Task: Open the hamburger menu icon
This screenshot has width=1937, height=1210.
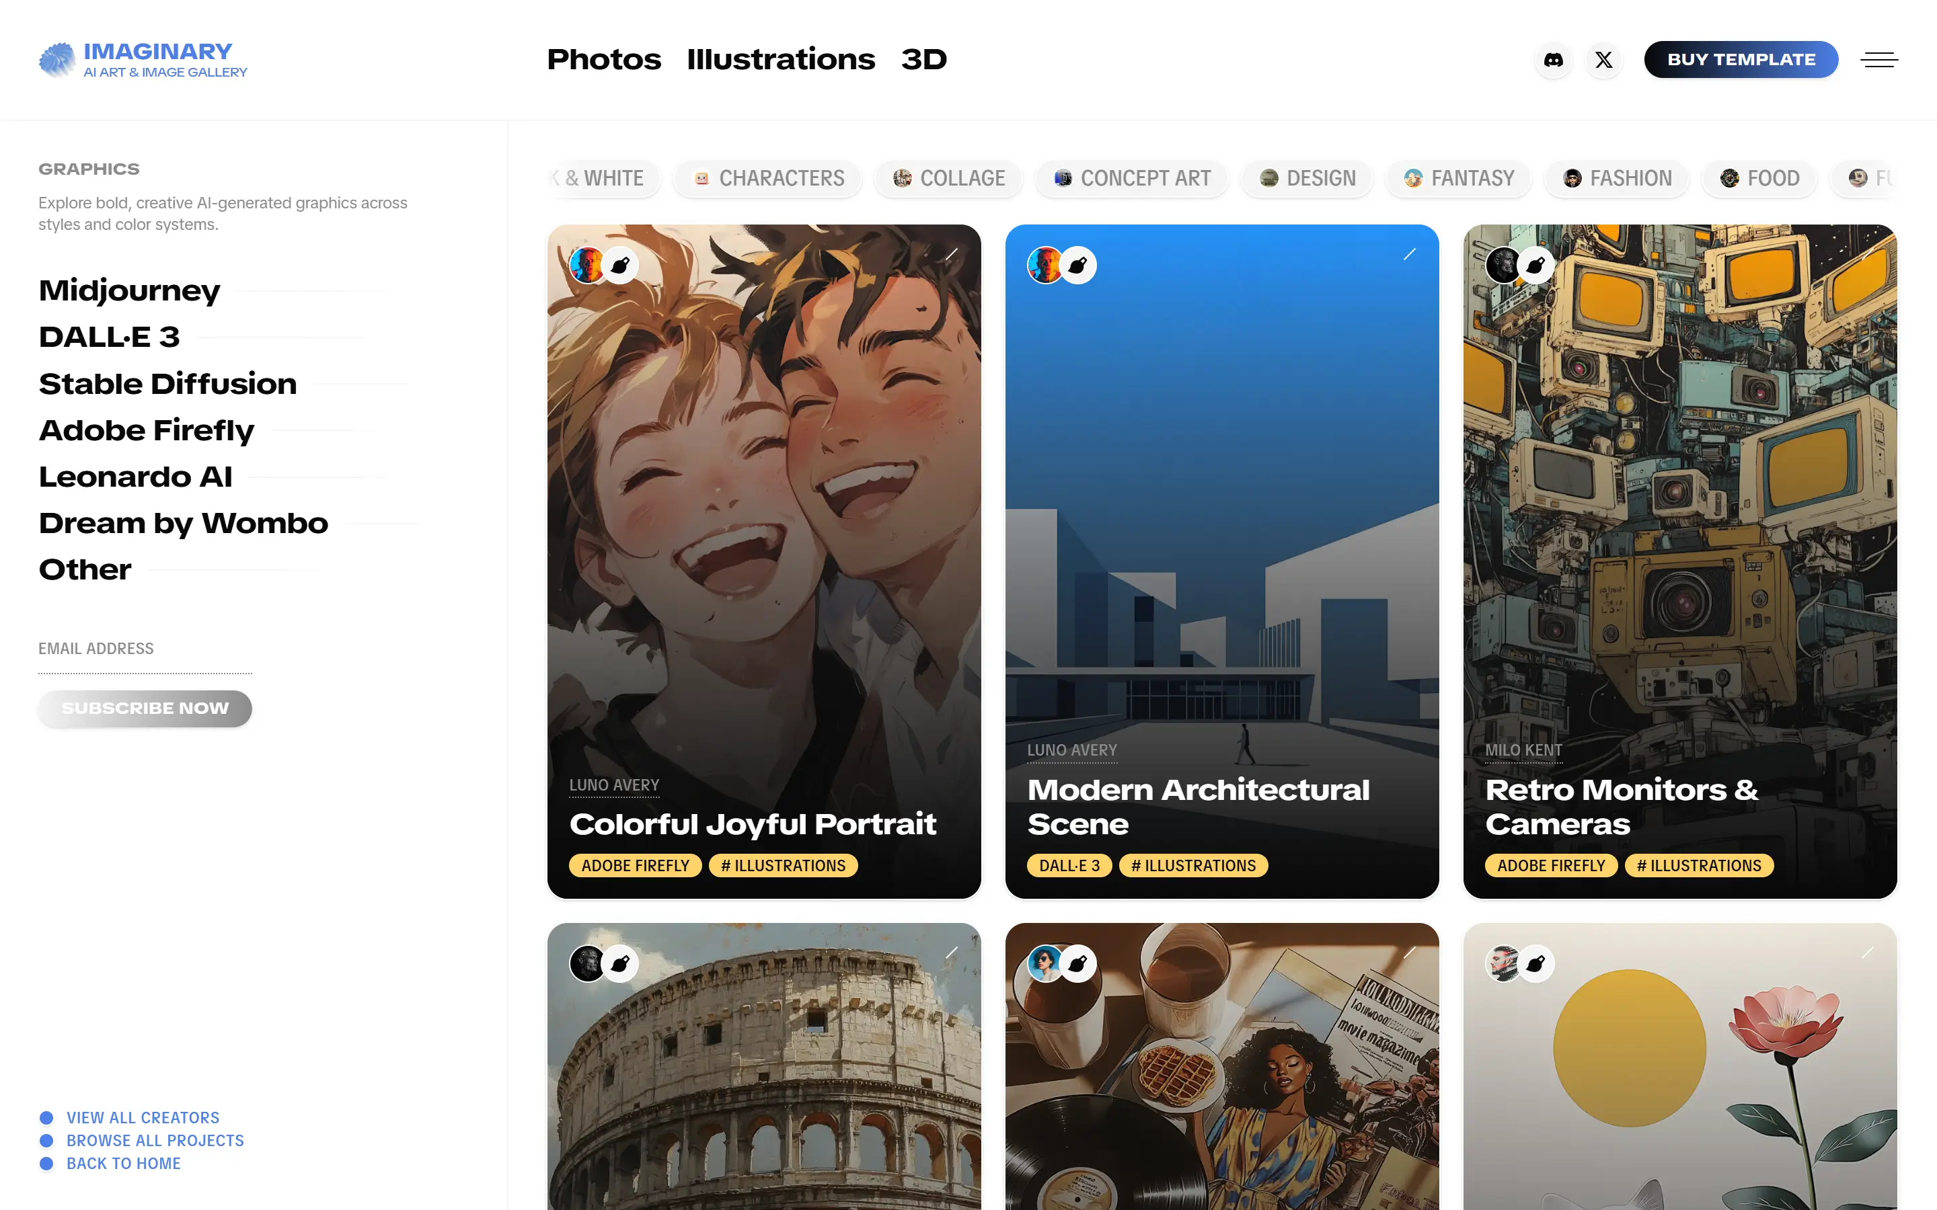Action: (1878, 59)
